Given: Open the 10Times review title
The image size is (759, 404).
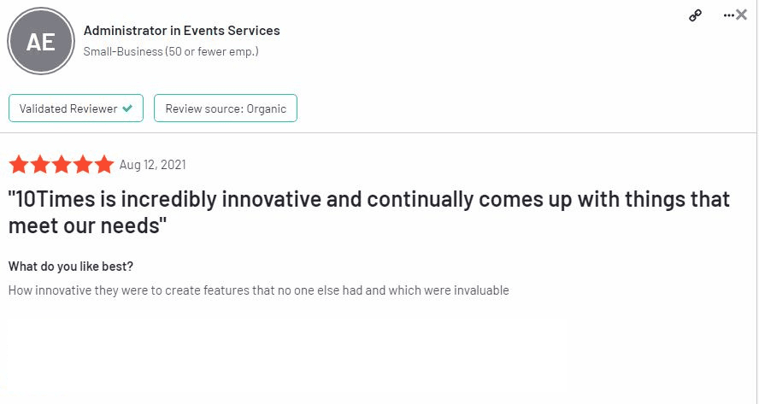Looking at the screenshot, I should [x=369, y=212].
